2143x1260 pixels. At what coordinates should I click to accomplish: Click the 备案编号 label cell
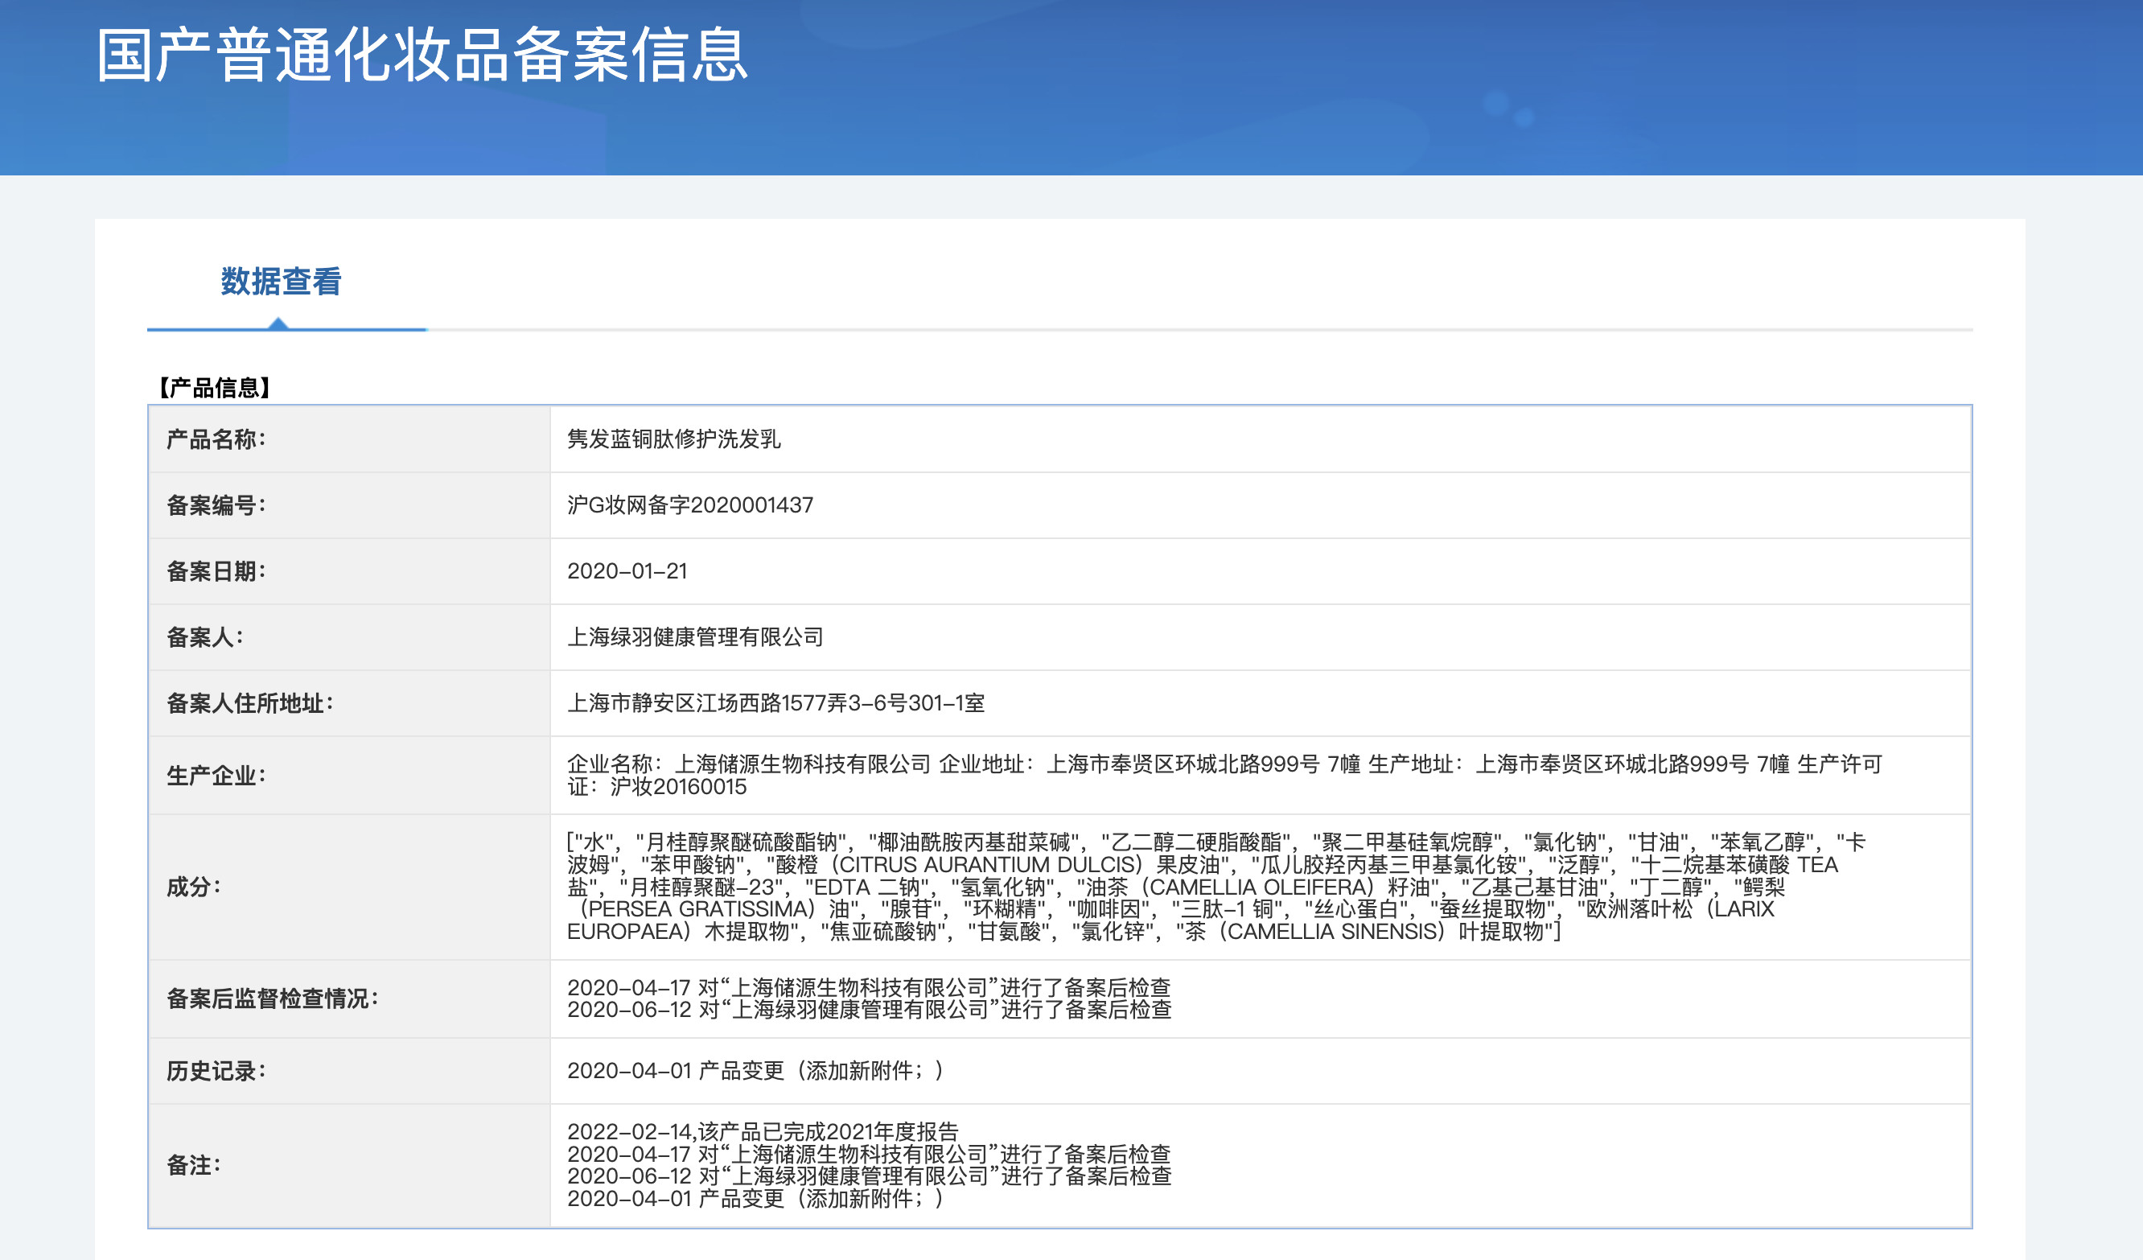(x=349, y=505)
